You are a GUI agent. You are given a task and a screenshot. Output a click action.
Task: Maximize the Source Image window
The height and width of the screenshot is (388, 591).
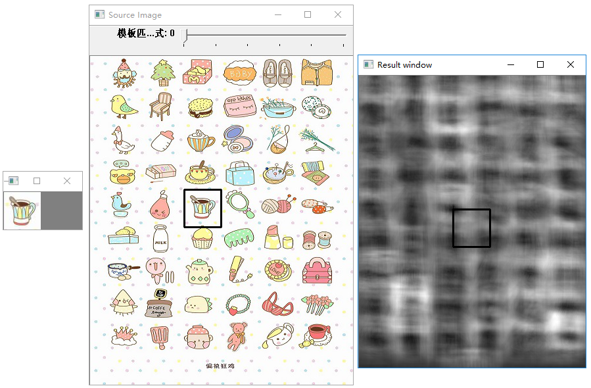coord(308,14)
